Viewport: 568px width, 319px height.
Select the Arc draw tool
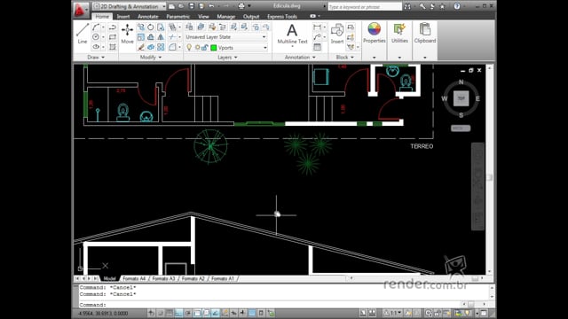(96, 27)
